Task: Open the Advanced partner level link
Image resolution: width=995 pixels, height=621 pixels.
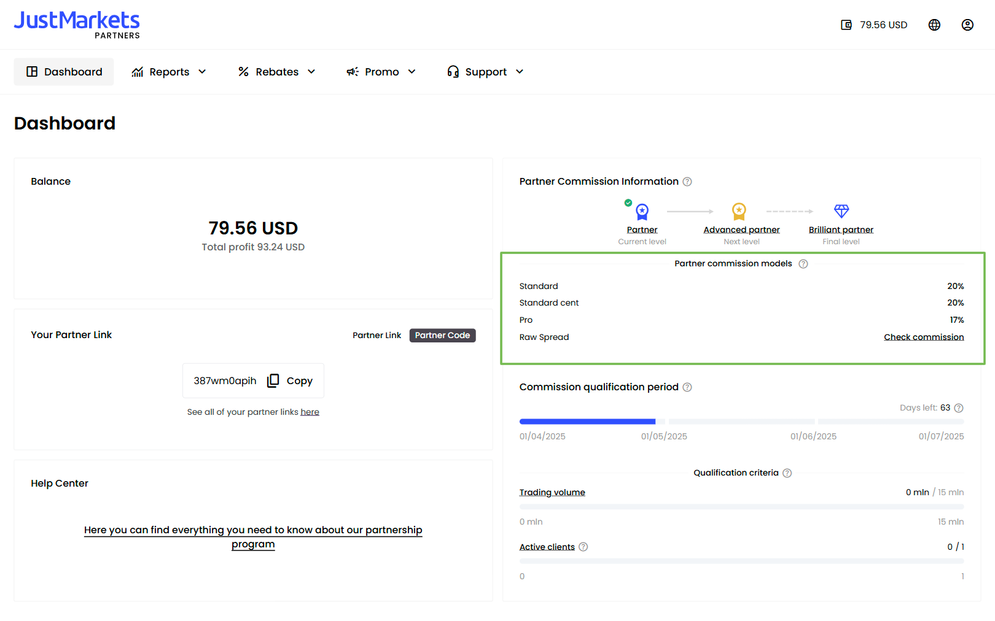Action: 741,229
